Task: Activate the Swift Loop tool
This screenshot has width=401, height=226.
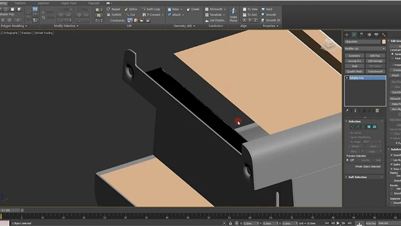Action: (x=151, y=9)
